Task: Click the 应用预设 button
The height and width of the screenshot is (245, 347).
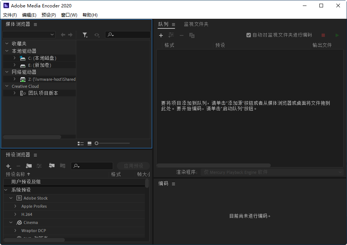Action: [x=133, y=165]
